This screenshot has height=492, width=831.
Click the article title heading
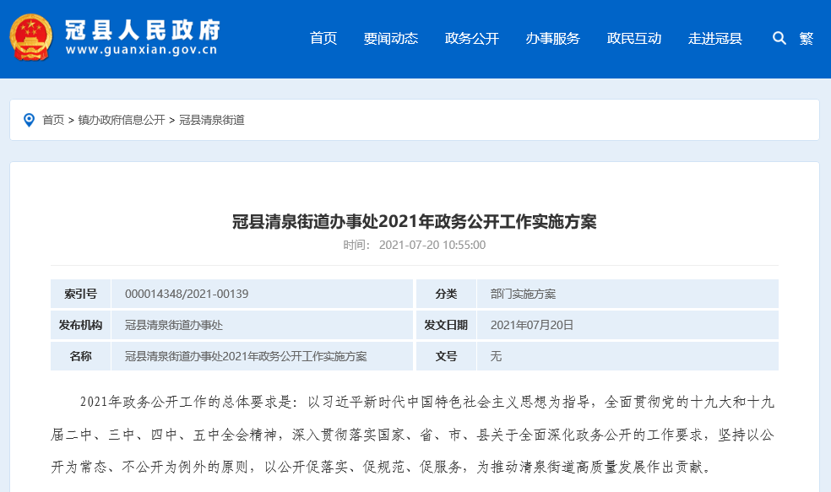[x=415, y=221]
